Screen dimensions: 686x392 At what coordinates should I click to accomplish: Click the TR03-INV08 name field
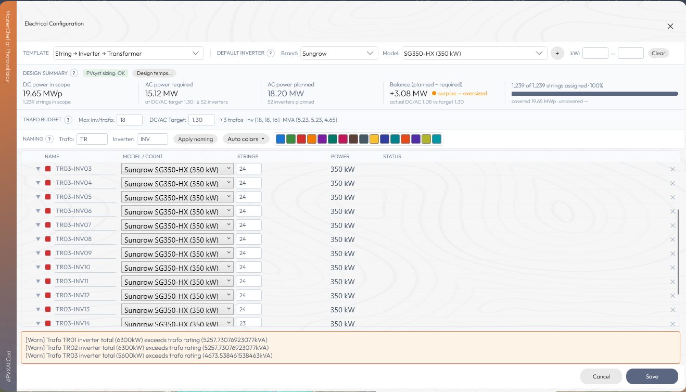pyautogui.click(x=85, y=239)
